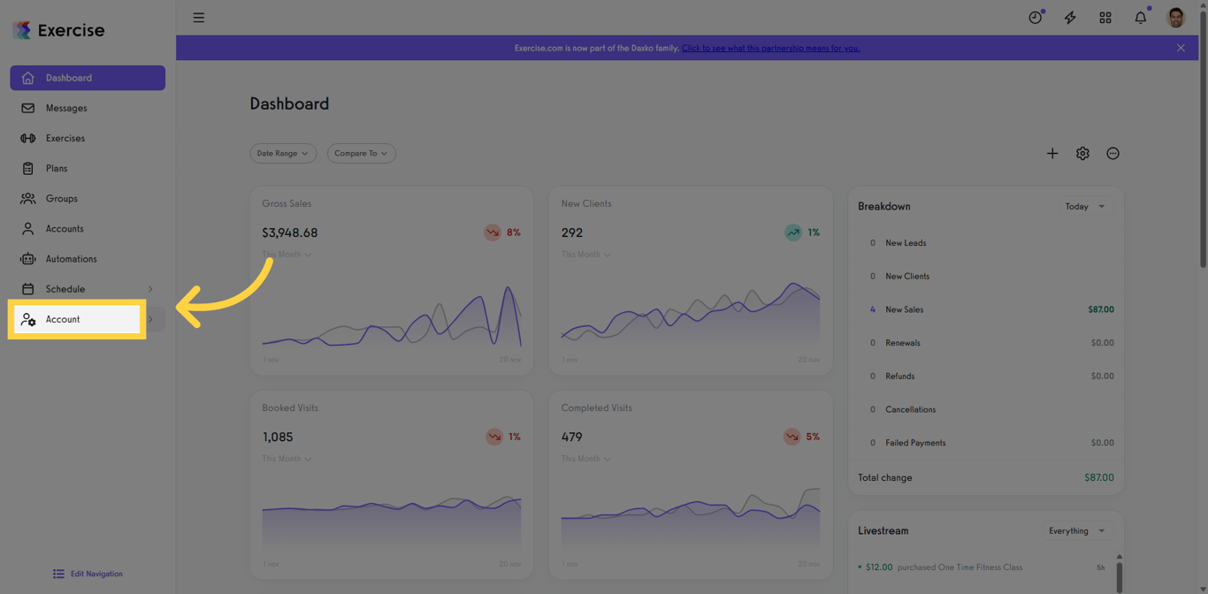
Task: Click the Daxko partnership link
Action: [x=770, y=48]
